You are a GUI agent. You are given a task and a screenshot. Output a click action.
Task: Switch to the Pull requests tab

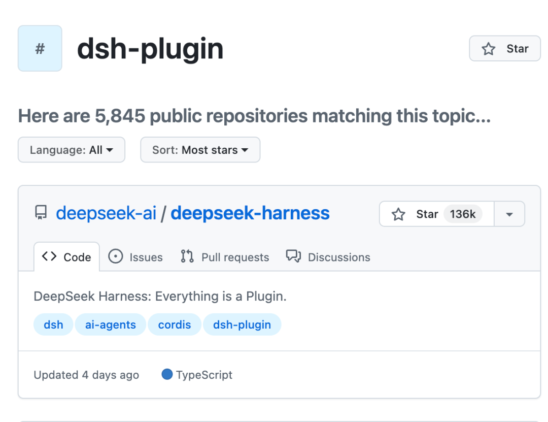tap(225, 257)
